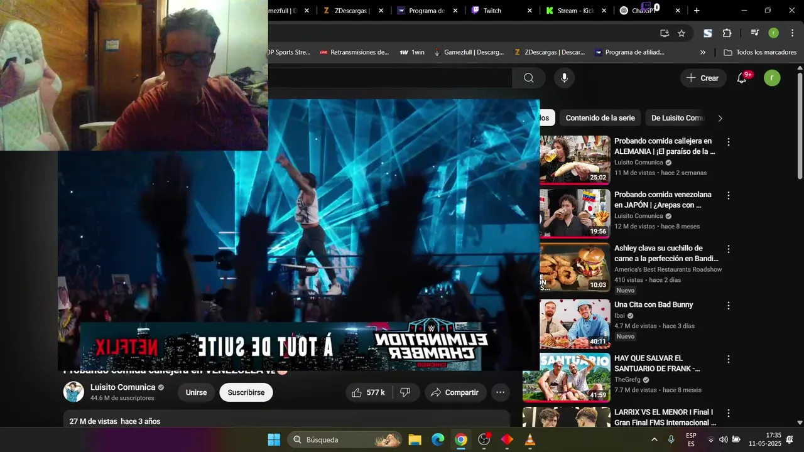This screenshot has height=452, width=804.
Task: Open Todos los marcadores folder
Action: point(760,53)
